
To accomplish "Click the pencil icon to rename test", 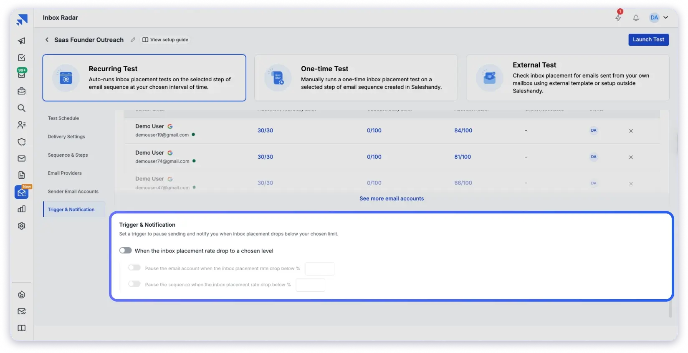I will (x=133, y=40).
